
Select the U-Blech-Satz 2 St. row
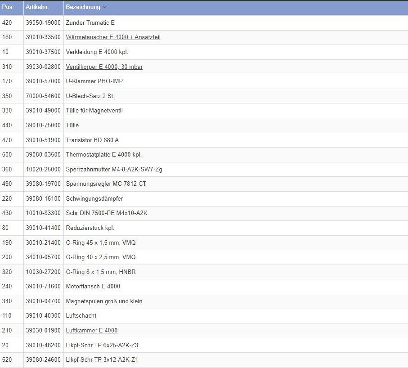90,96
